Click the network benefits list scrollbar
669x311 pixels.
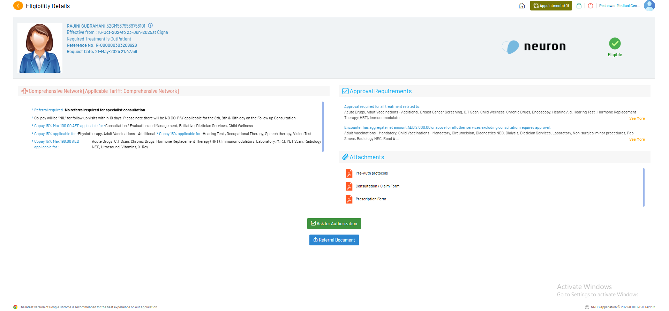coord(323,127)
